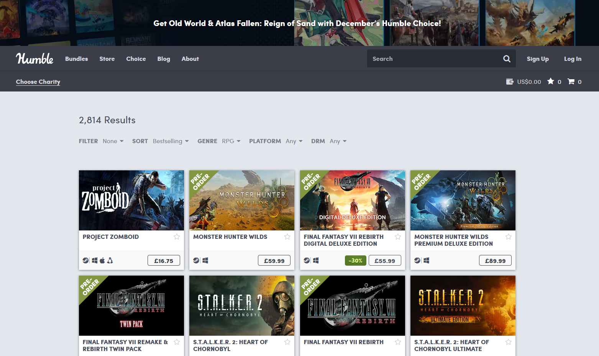Click Steam icon on Wilds Premium Deluxe card
The width and height of the screenshot is (599, 356).
(x=417, y=260)
